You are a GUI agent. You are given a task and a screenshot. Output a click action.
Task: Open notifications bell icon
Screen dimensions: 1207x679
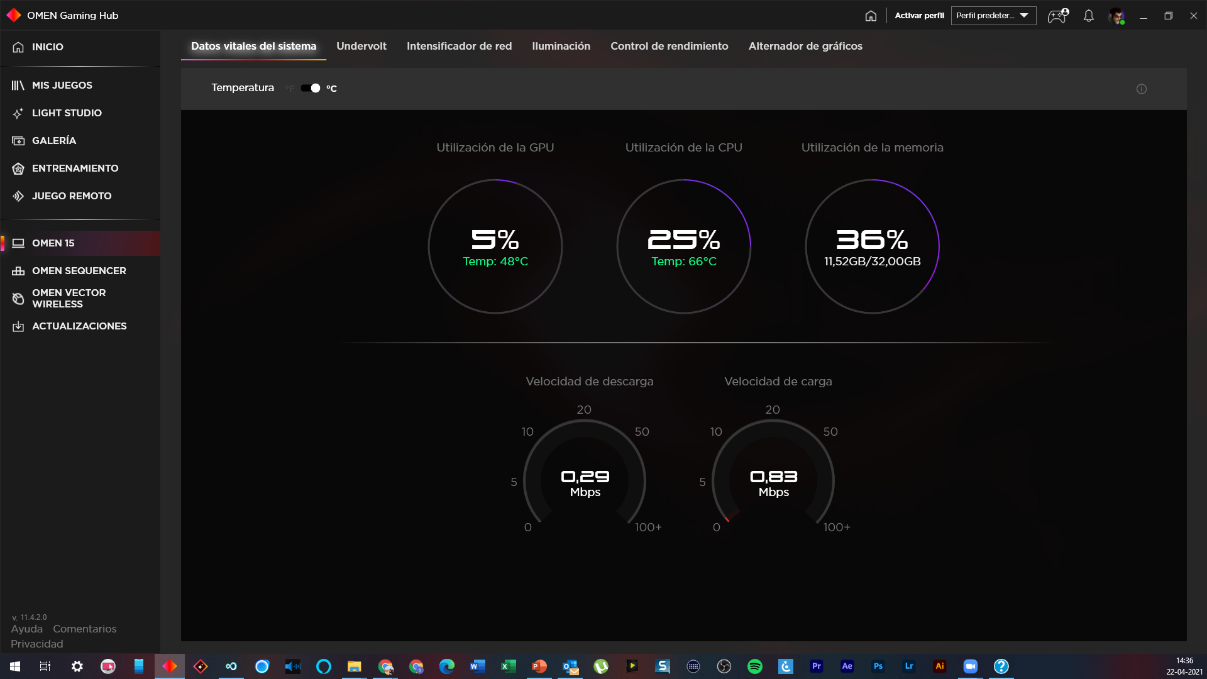[1089, 16]
